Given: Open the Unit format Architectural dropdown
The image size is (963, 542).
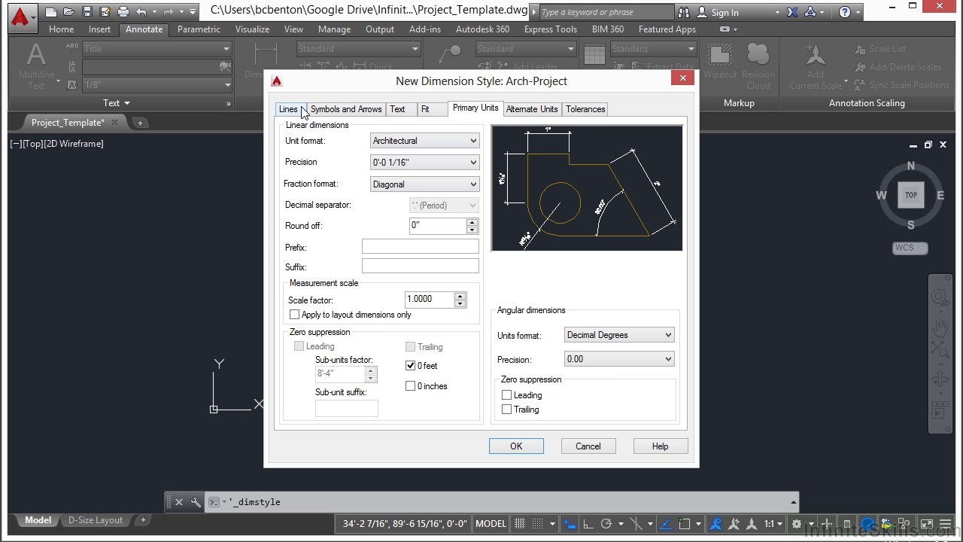Looking at the screenshot, I should point(425,141).
